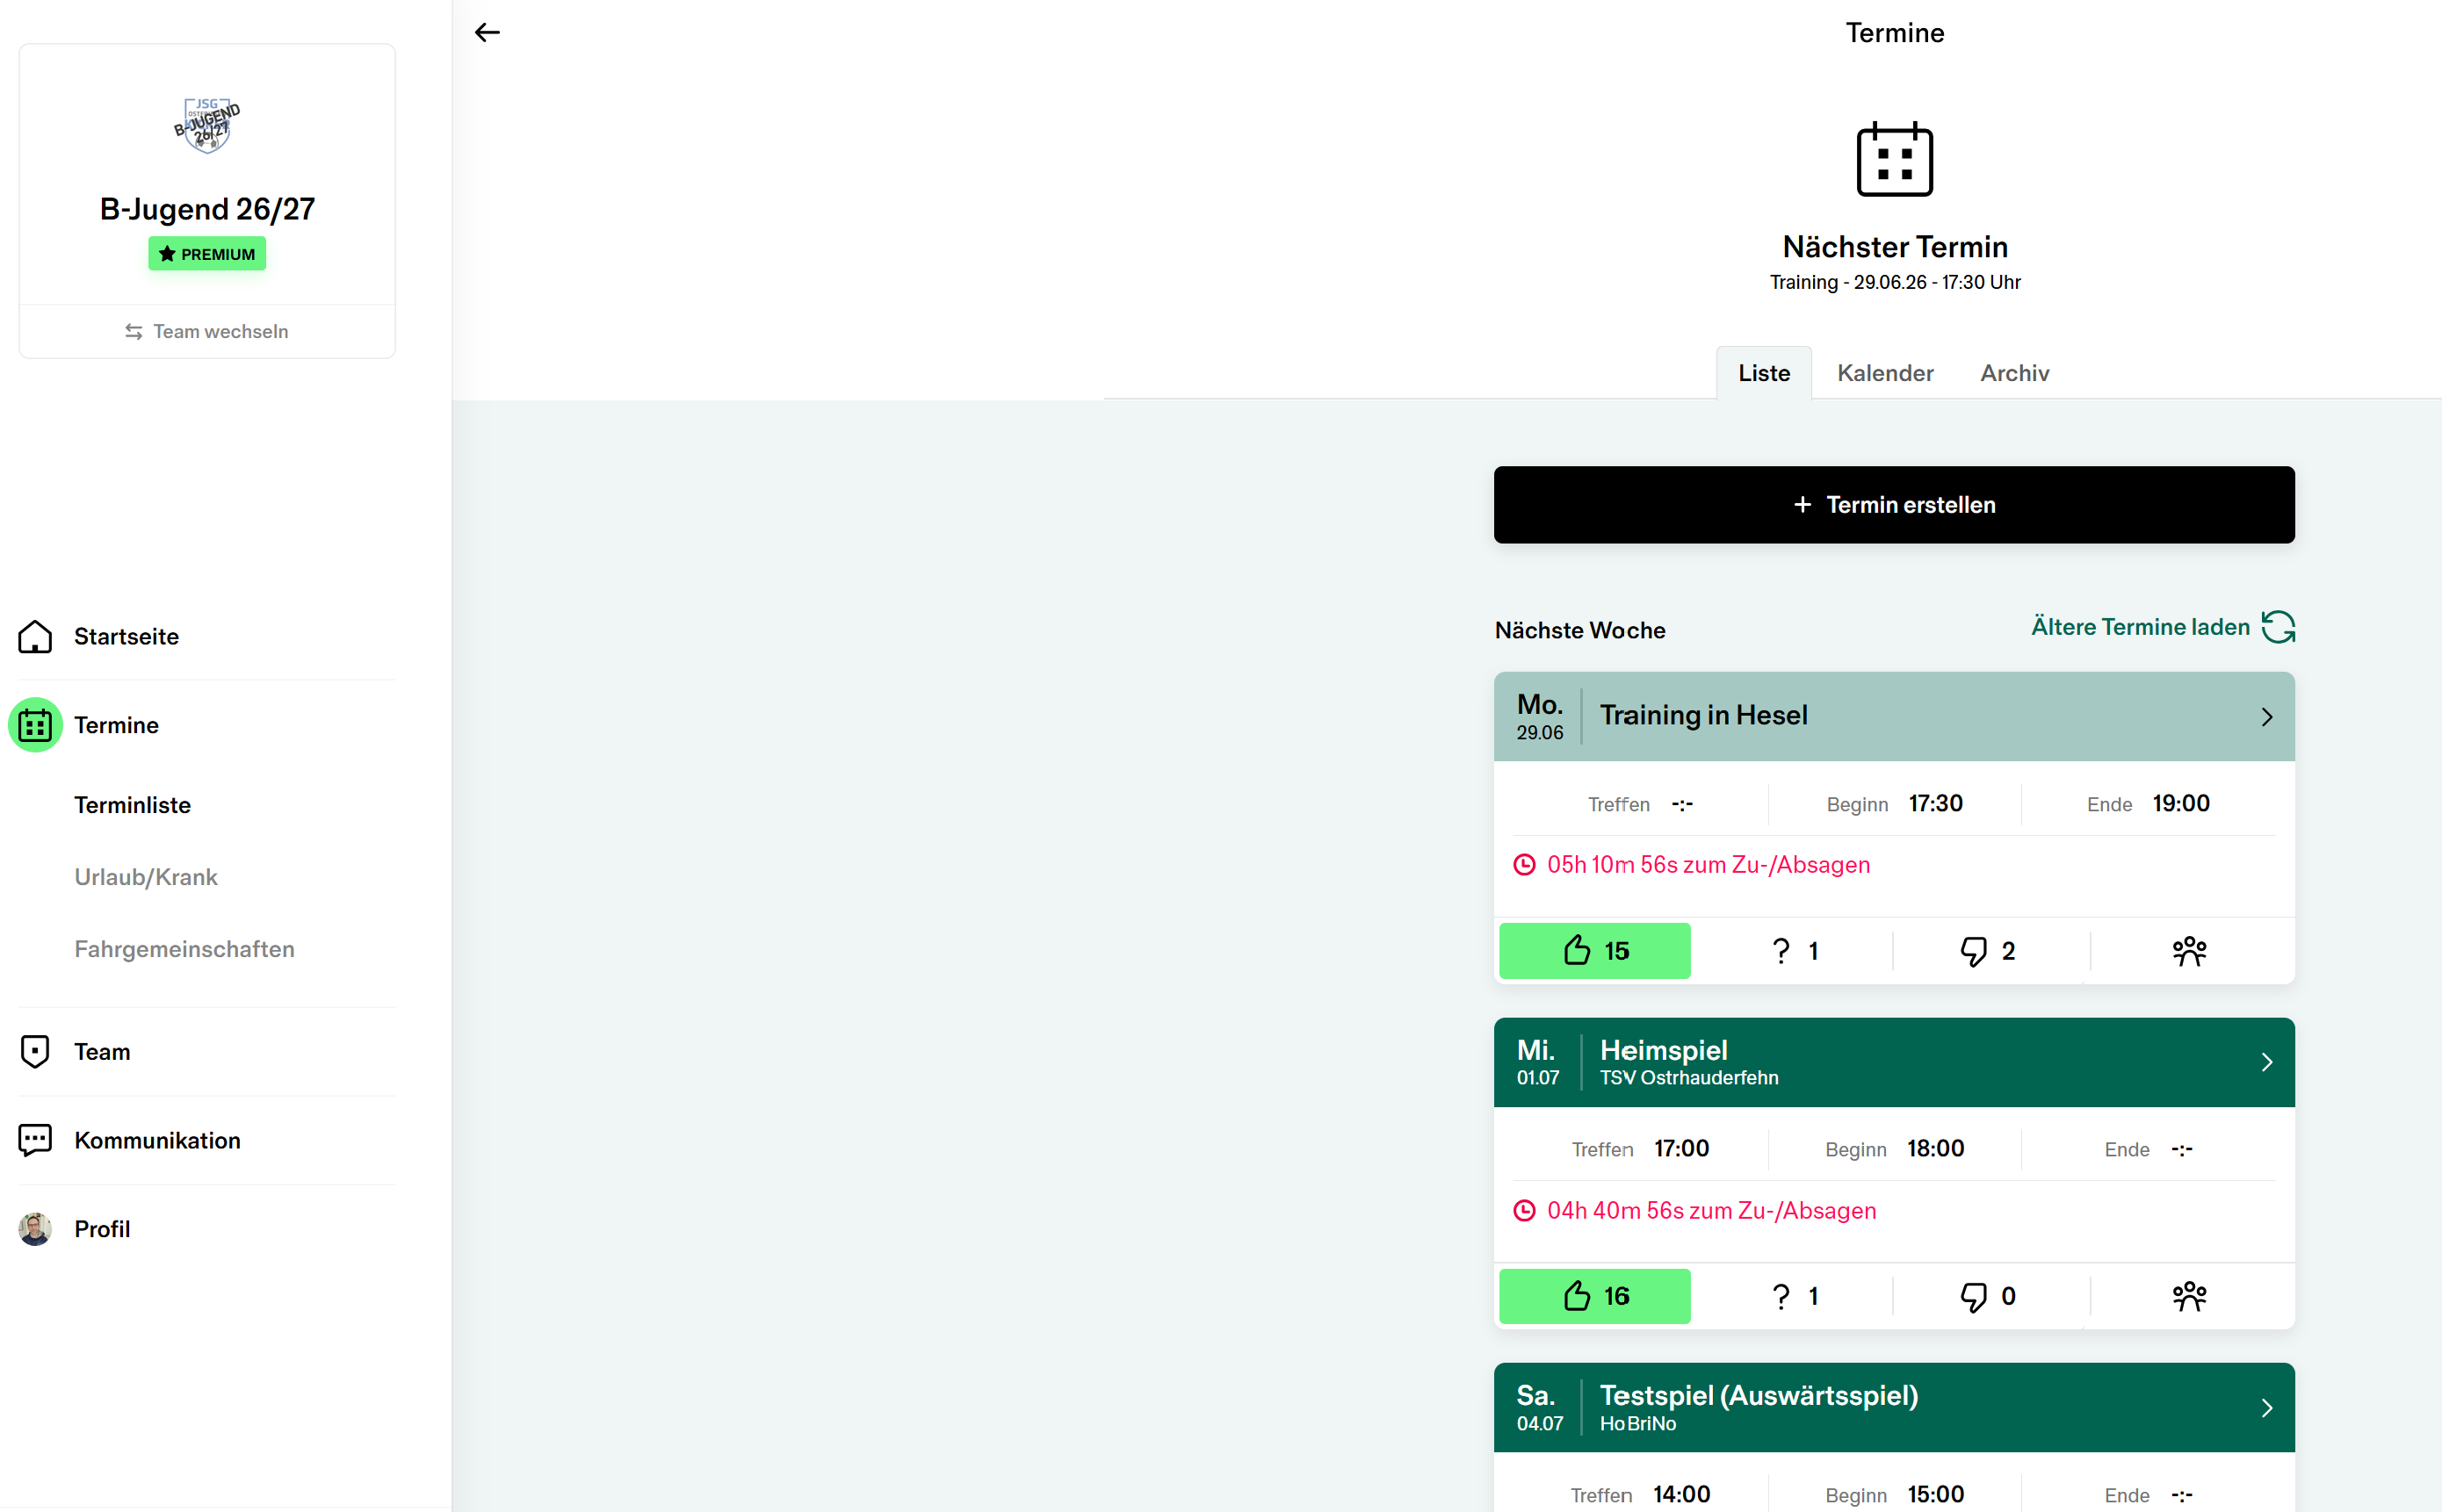Switch to the Kalender tab
This screenshot has height=1512, width=2442.
[x=1885, y=373]
